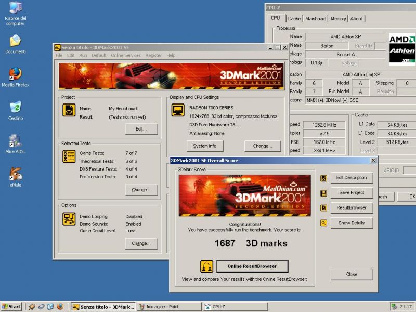Open the Run menu in 3DMark2001

[x=83, y=55]
